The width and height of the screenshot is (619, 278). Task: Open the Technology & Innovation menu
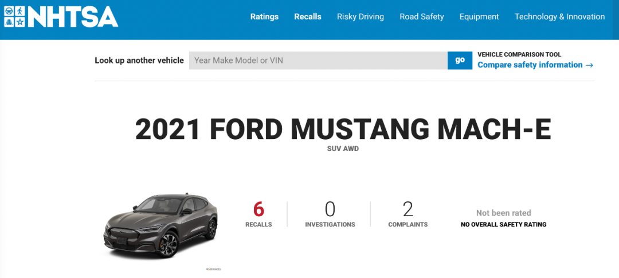[x=560, y=17]
